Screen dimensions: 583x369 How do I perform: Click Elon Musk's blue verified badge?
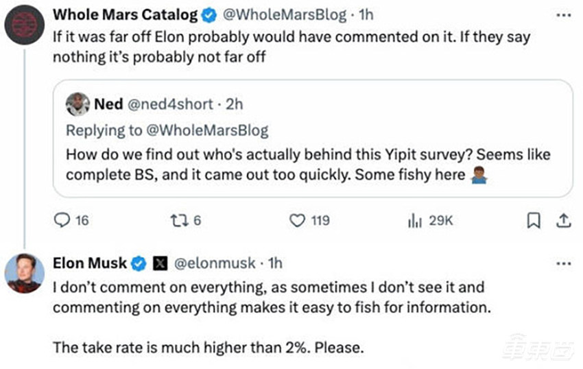click(x=139, y=263)
